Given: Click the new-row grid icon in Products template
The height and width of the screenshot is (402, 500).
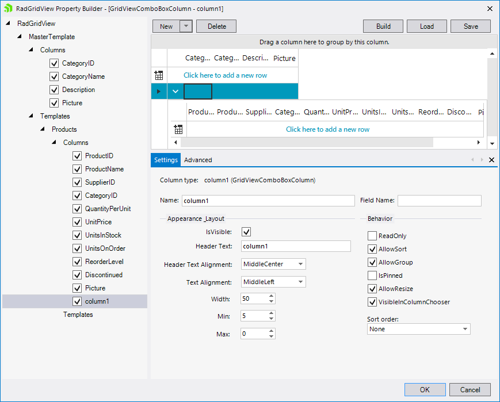Looking at the screenshot, I should coord(178,129).
